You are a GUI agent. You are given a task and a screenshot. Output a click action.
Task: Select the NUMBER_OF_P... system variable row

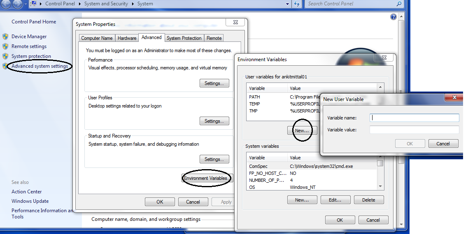coord(312,180)
